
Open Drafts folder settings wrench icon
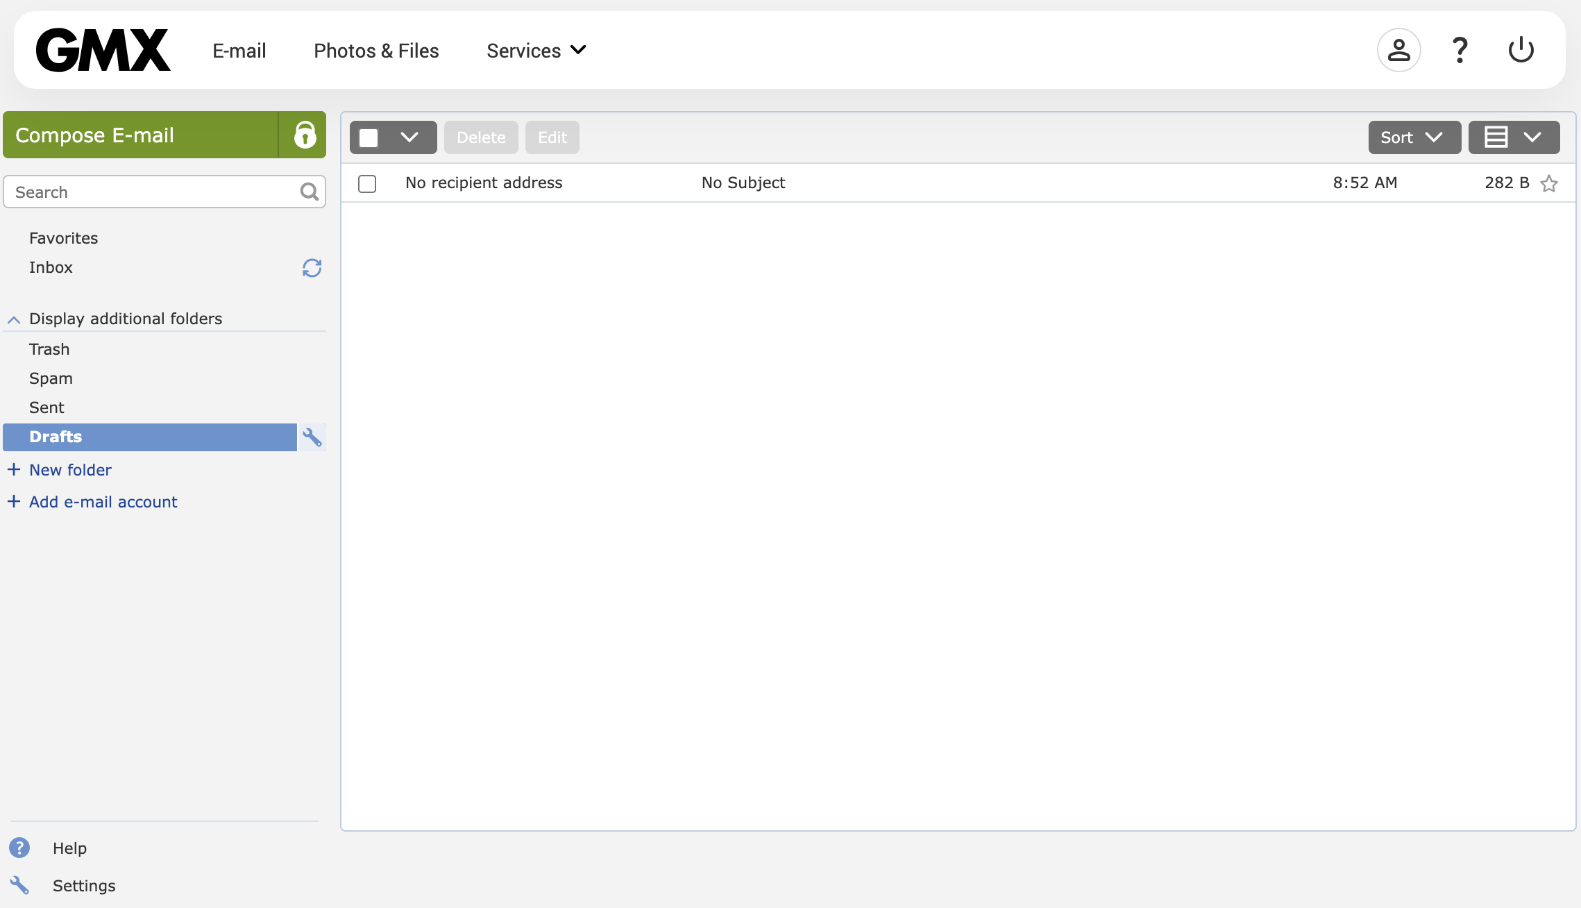[x=313, y=437]
